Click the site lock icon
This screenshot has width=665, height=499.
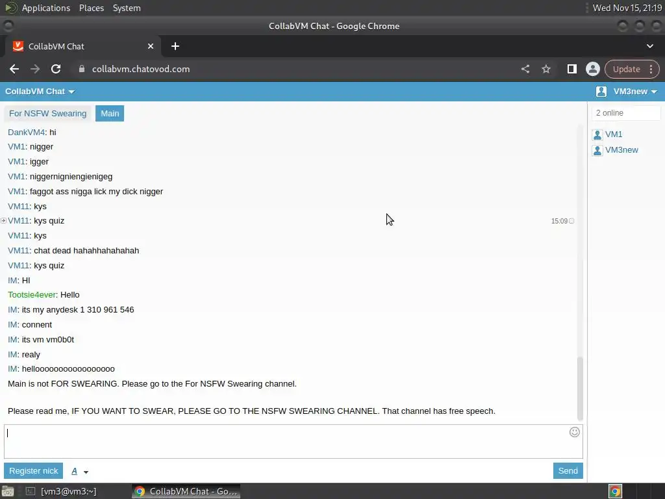click(82, 69)
